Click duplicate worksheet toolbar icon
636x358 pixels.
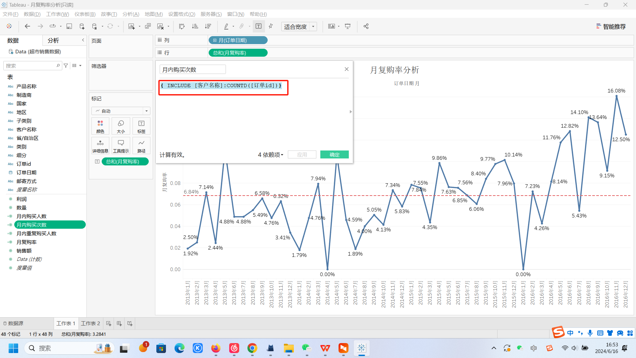click(148, 26)
